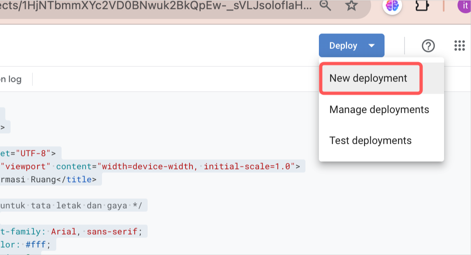The height and width of the screenshot is (255, 471).
Task: Open the Help question mark icon
Action: [x=428, y=46]
